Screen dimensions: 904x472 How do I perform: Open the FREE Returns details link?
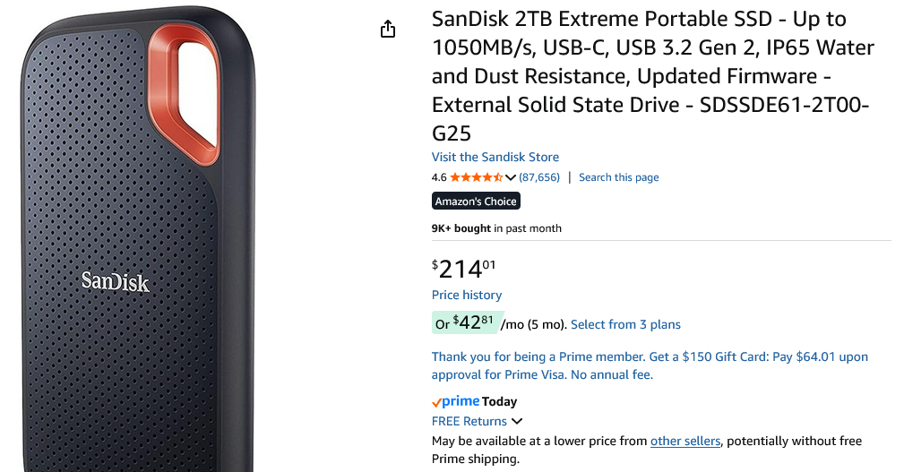(x=469, y=422)
